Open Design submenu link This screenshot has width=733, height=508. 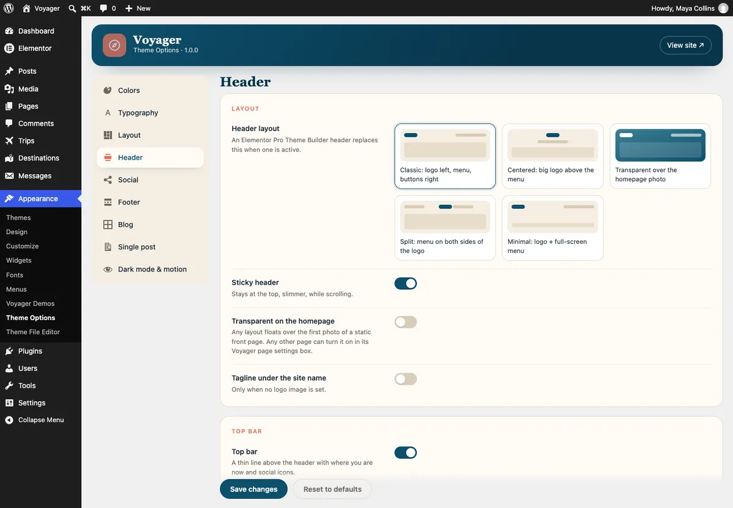(x=16, y=232)
